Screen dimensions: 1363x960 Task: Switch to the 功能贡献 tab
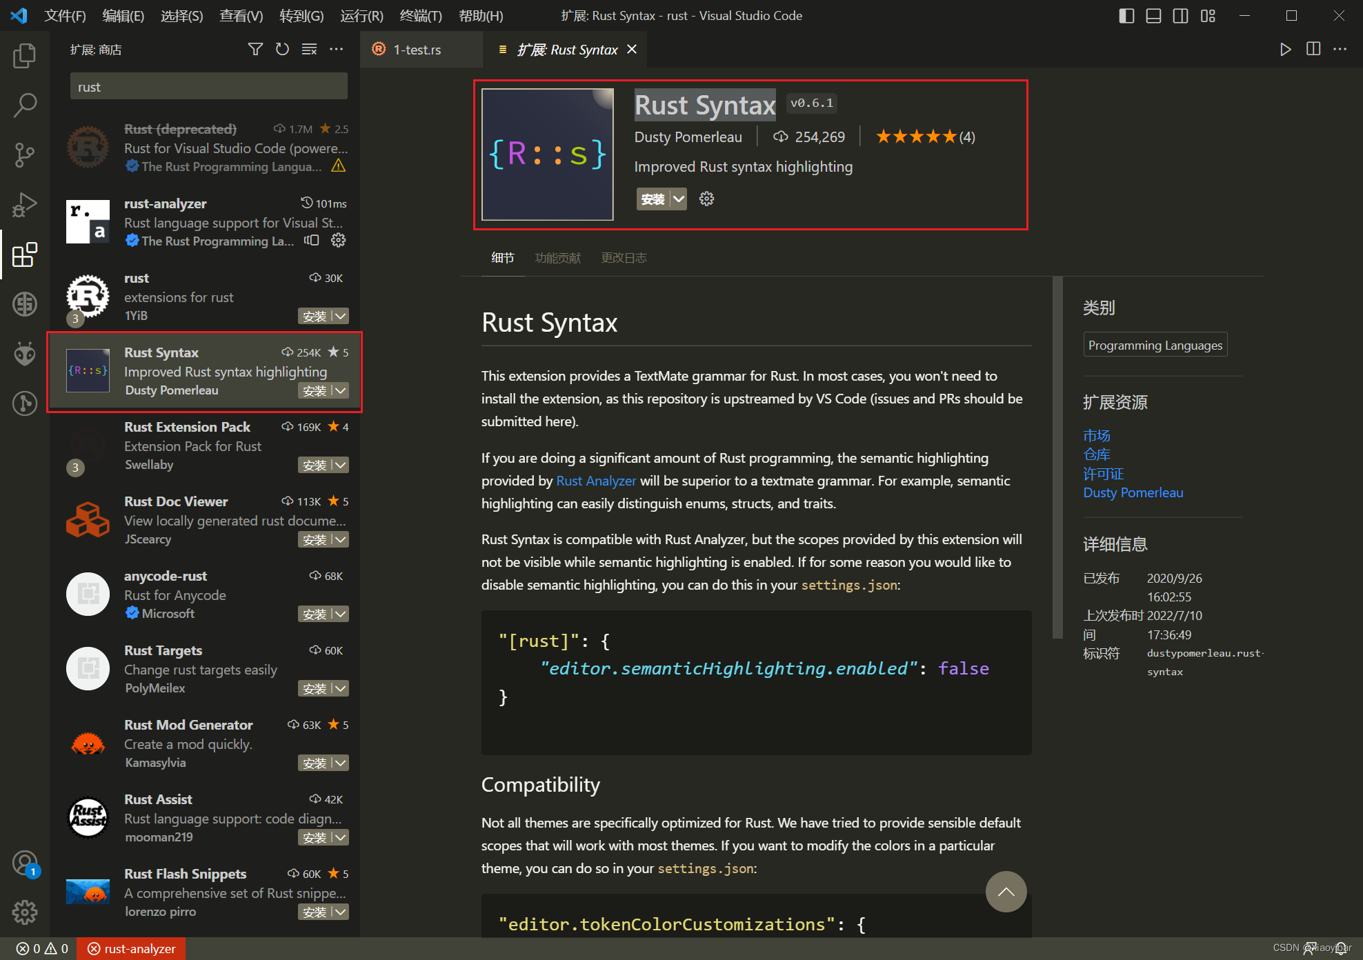557,258
